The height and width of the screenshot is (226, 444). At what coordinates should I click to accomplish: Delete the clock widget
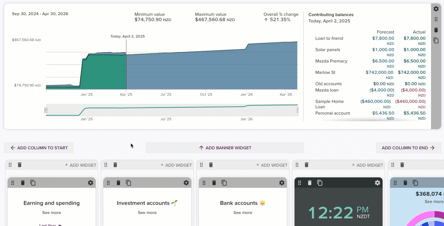(x=310, y=183)
